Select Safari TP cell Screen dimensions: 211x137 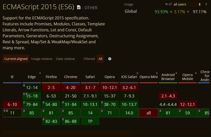[x=90, y=121]
